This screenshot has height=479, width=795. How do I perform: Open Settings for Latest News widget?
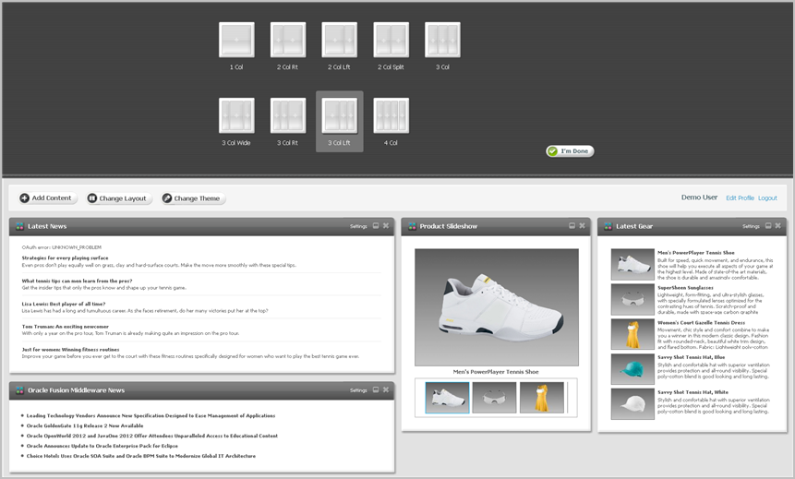tap(358, 226)
